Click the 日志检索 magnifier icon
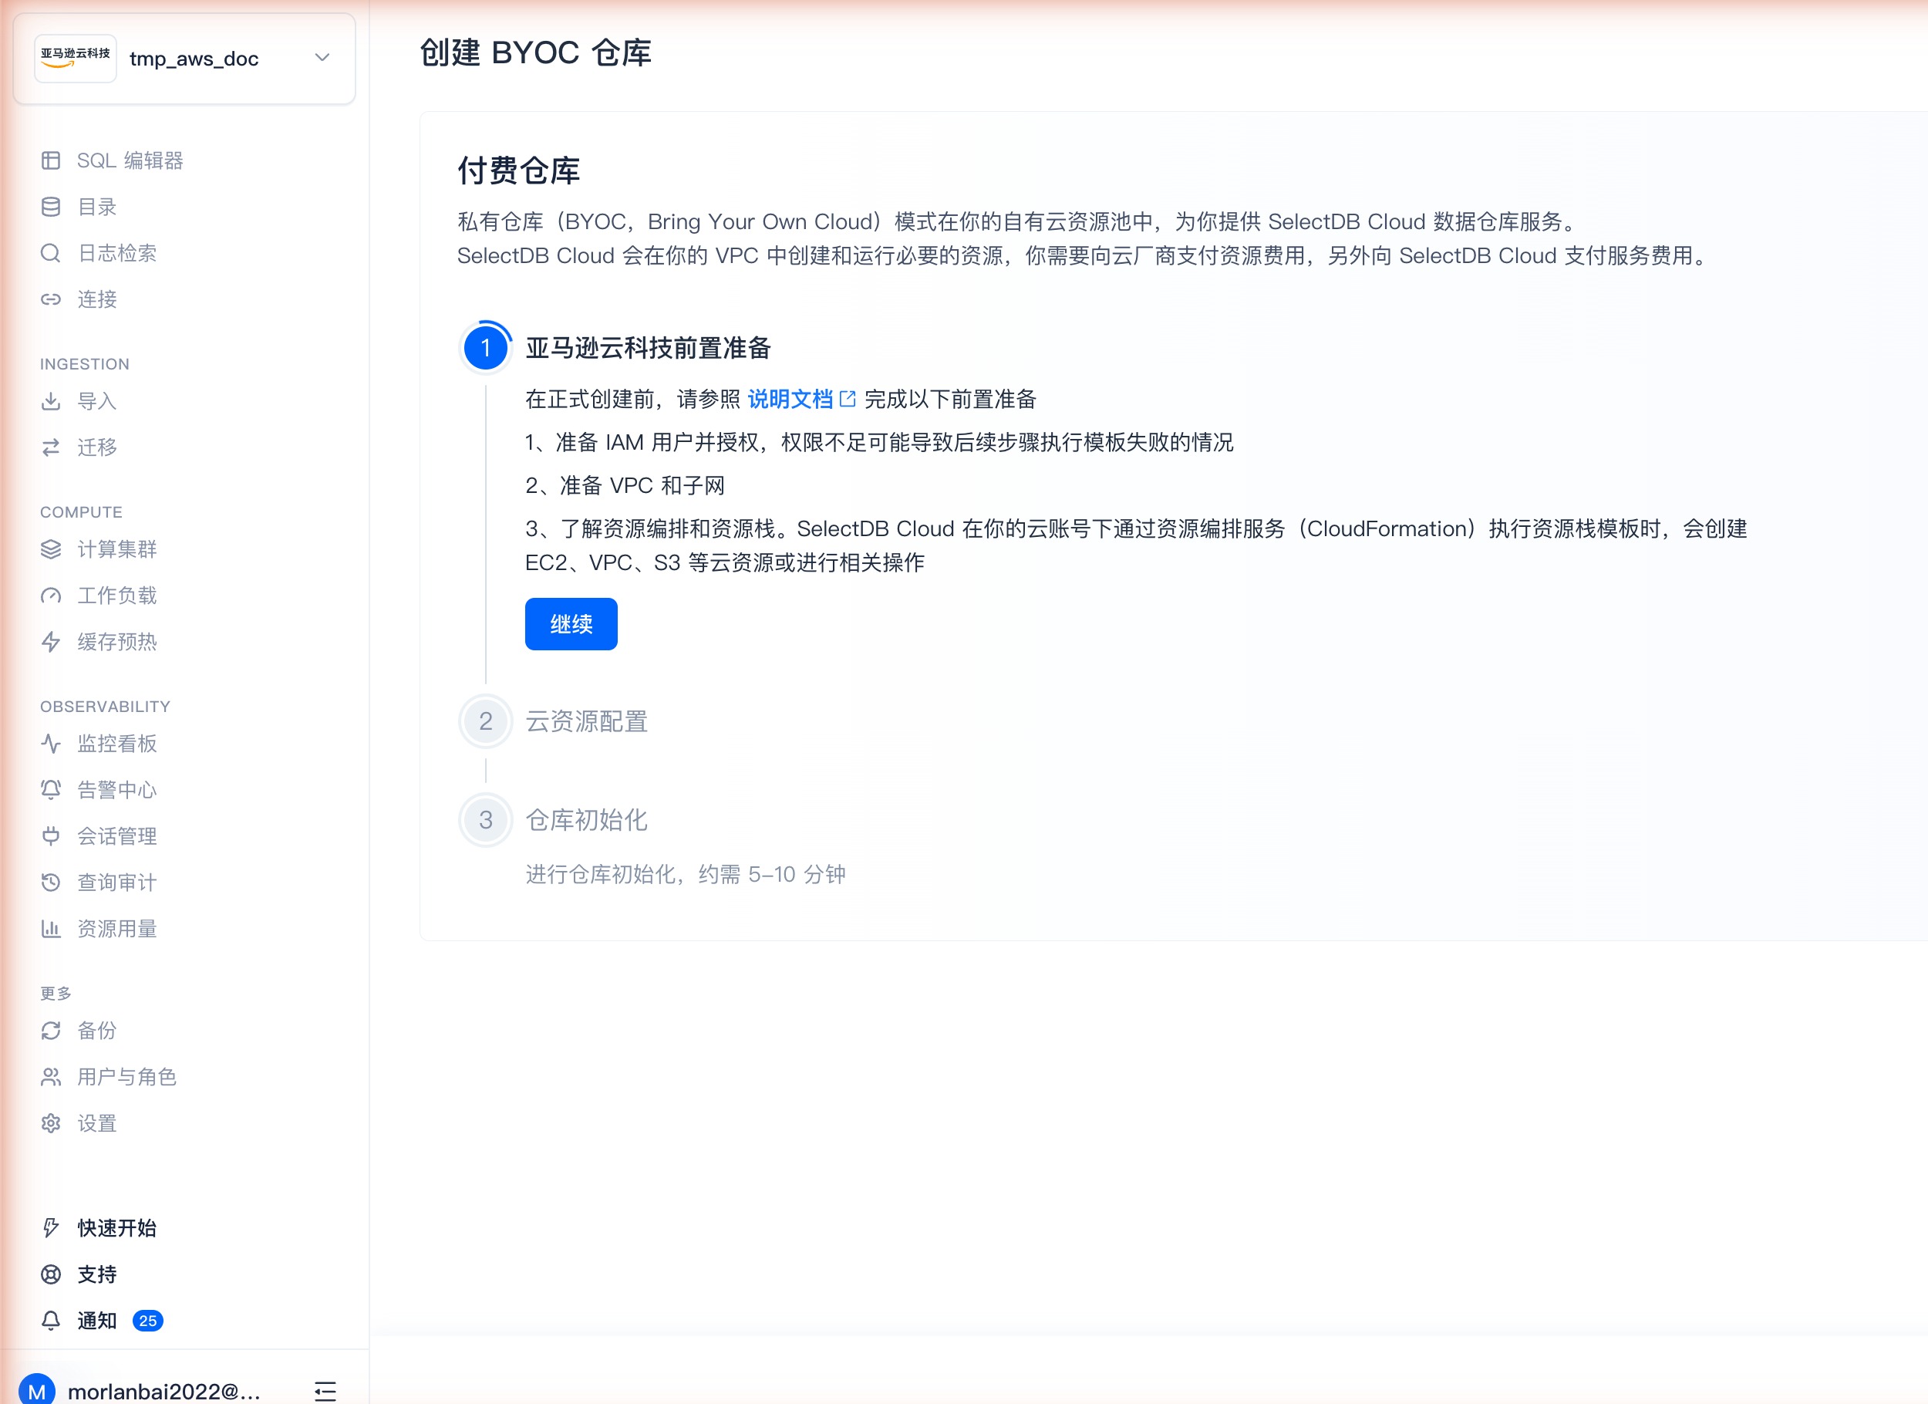The image size is (1928, 1404). point(51,254)
